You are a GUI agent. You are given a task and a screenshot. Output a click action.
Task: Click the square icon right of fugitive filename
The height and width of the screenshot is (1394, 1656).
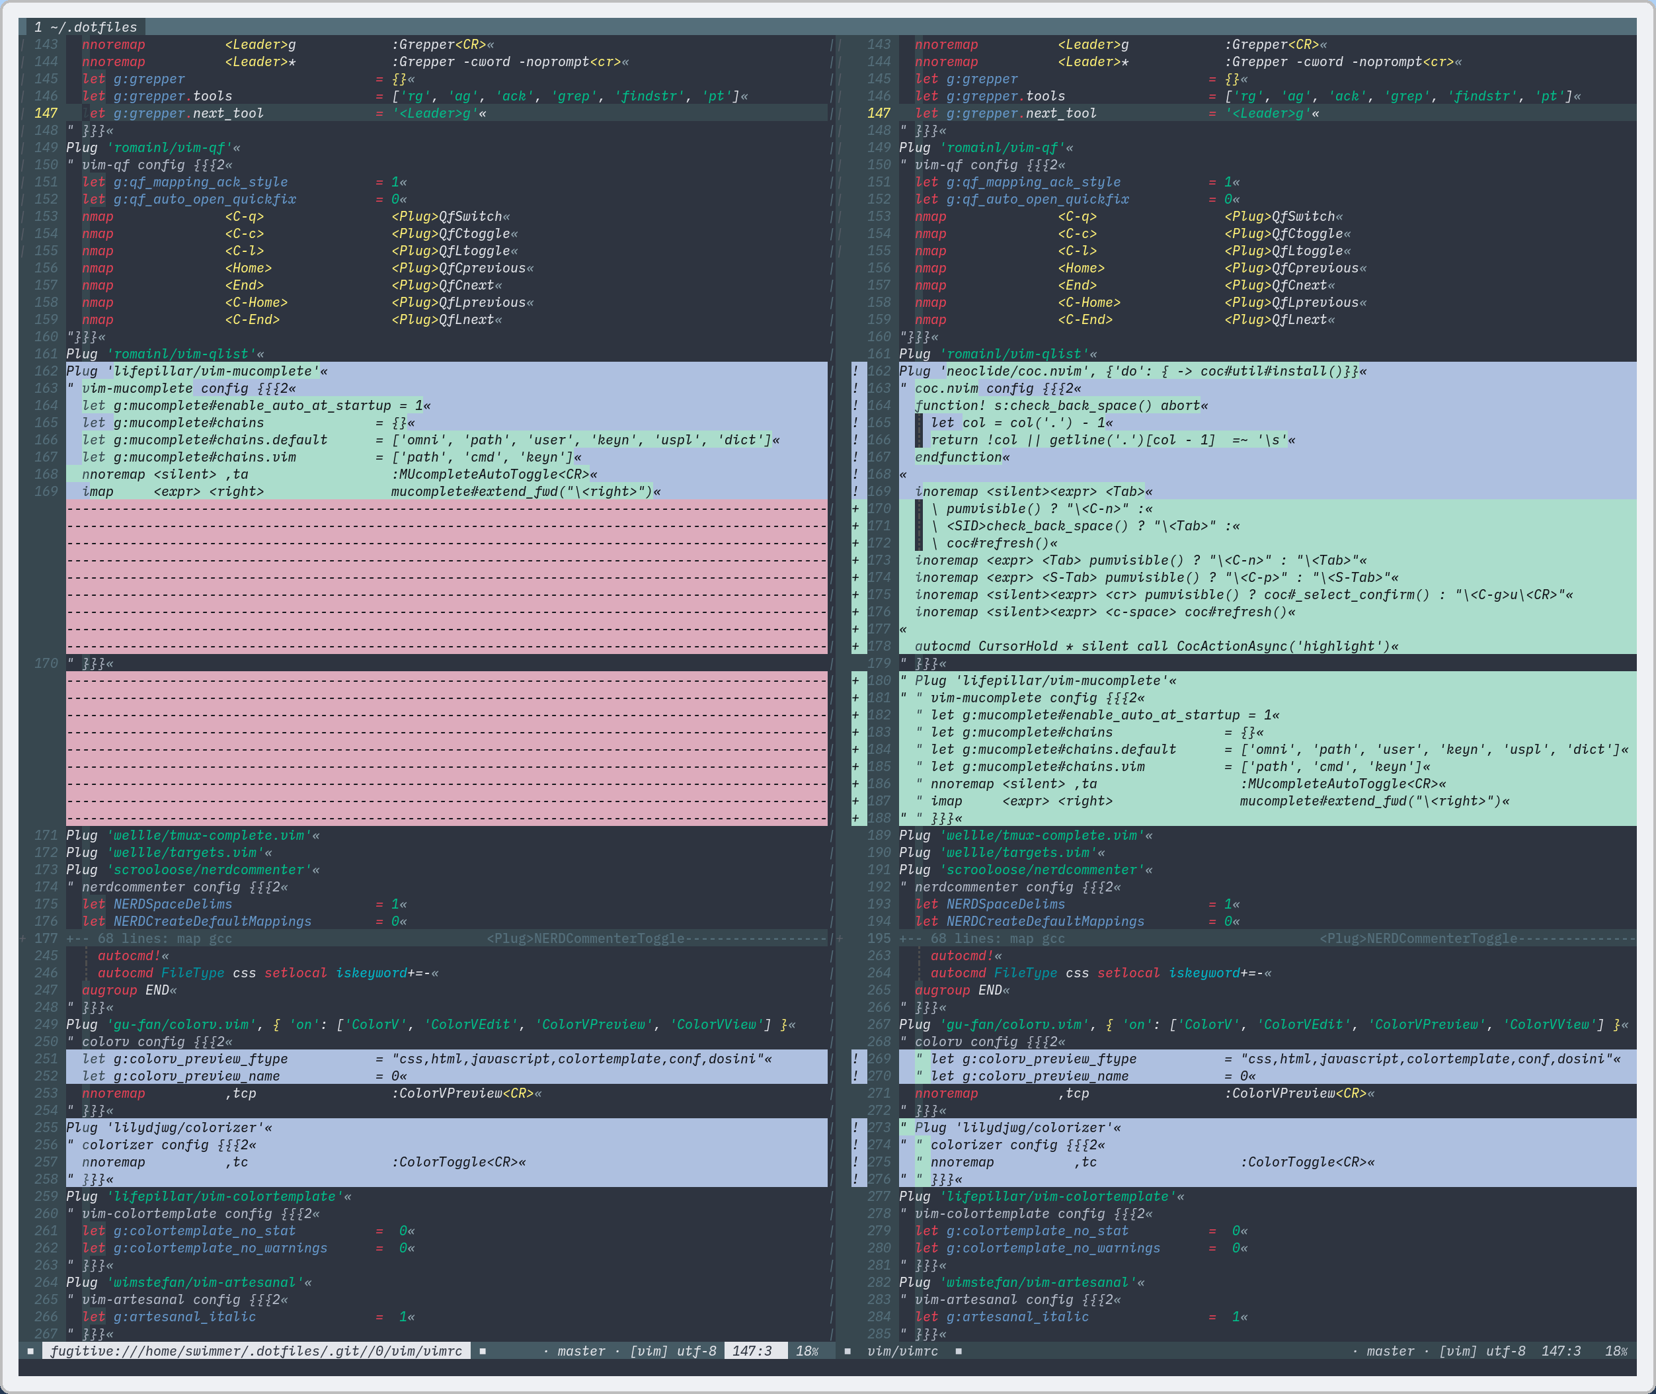(482, 1351)
